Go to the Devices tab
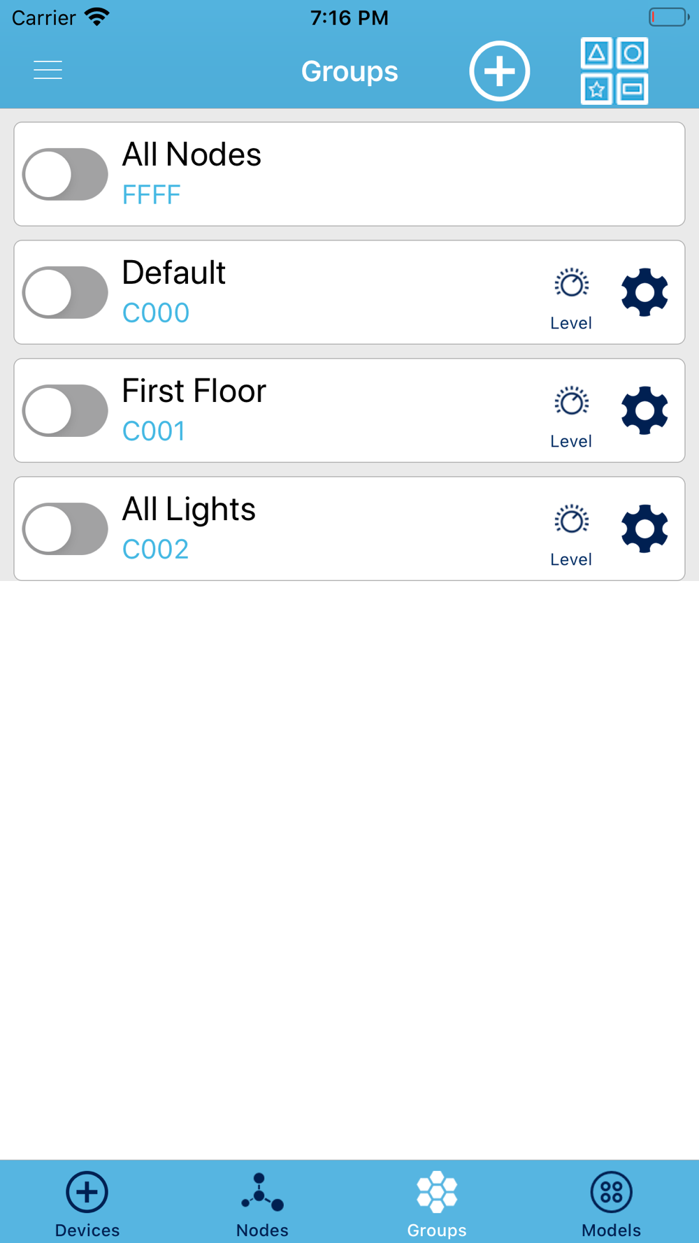 [87, 1202]
